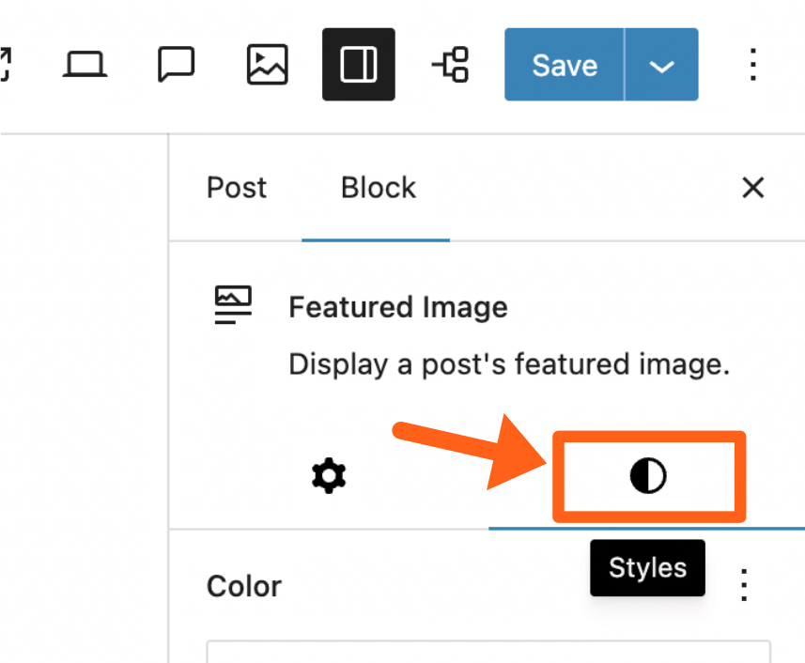
Task: Open the top toolbar options menu
Action: click(752, 65)
